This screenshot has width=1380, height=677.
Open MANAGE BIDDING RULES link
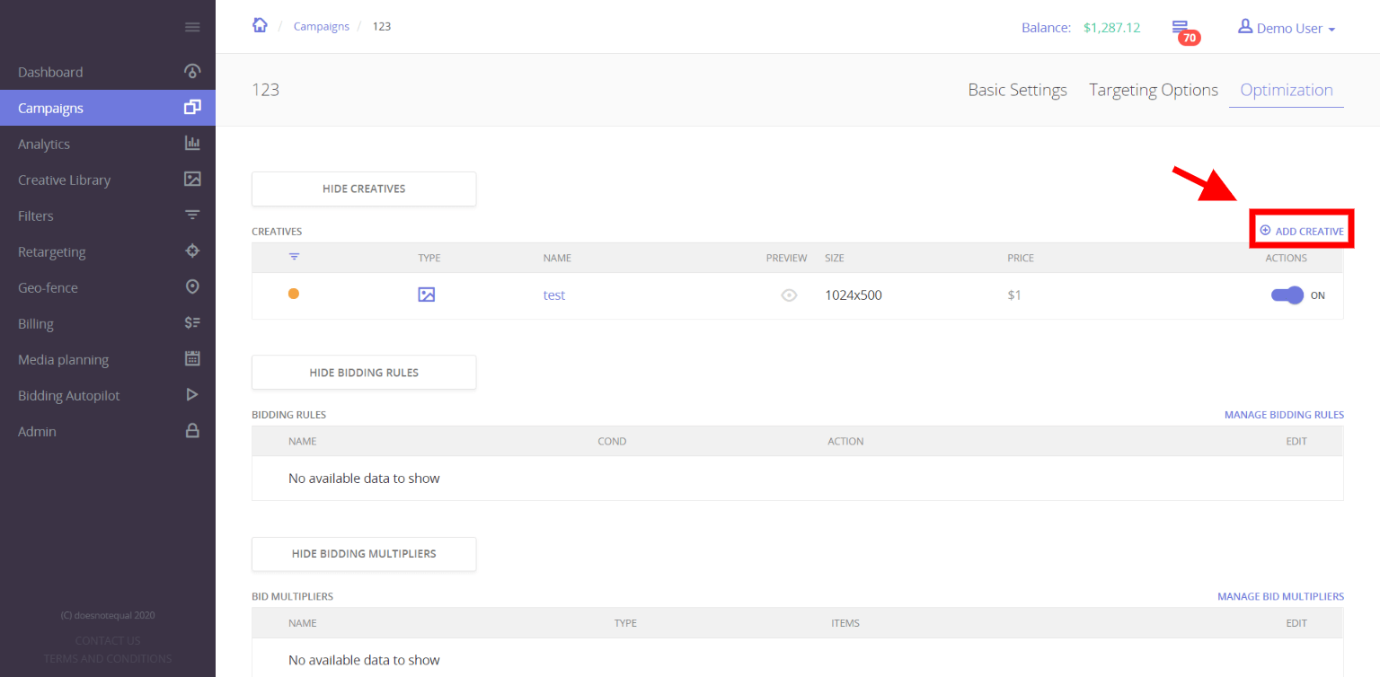[1284, 414]
